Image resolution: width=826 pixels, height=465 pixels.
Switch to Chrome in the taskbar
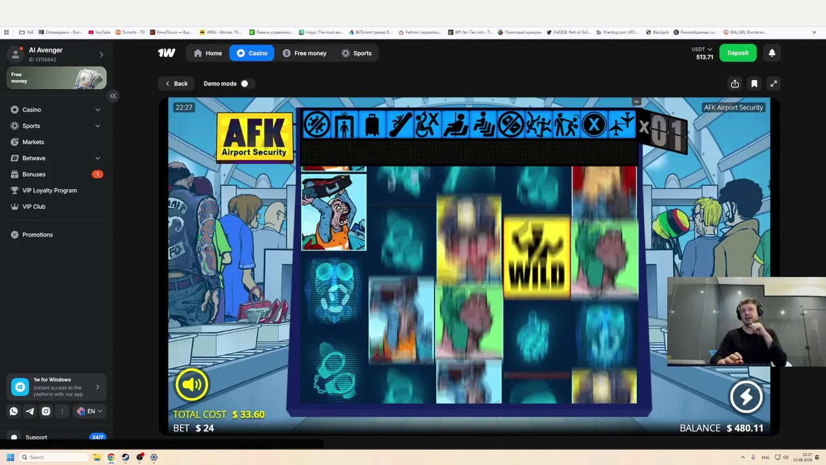pos(111,457)
